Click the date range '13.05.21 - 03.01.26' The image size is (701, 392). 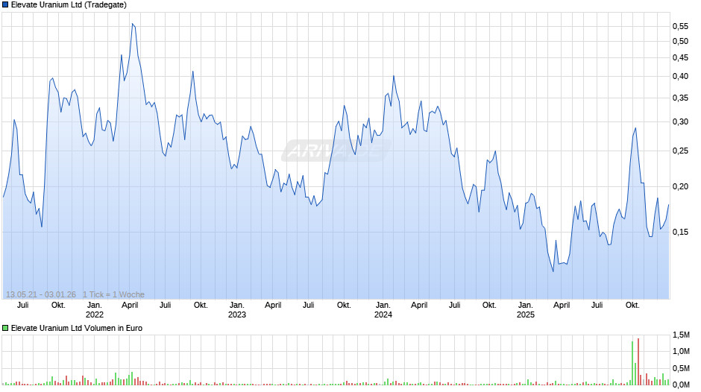click(41, 294)
